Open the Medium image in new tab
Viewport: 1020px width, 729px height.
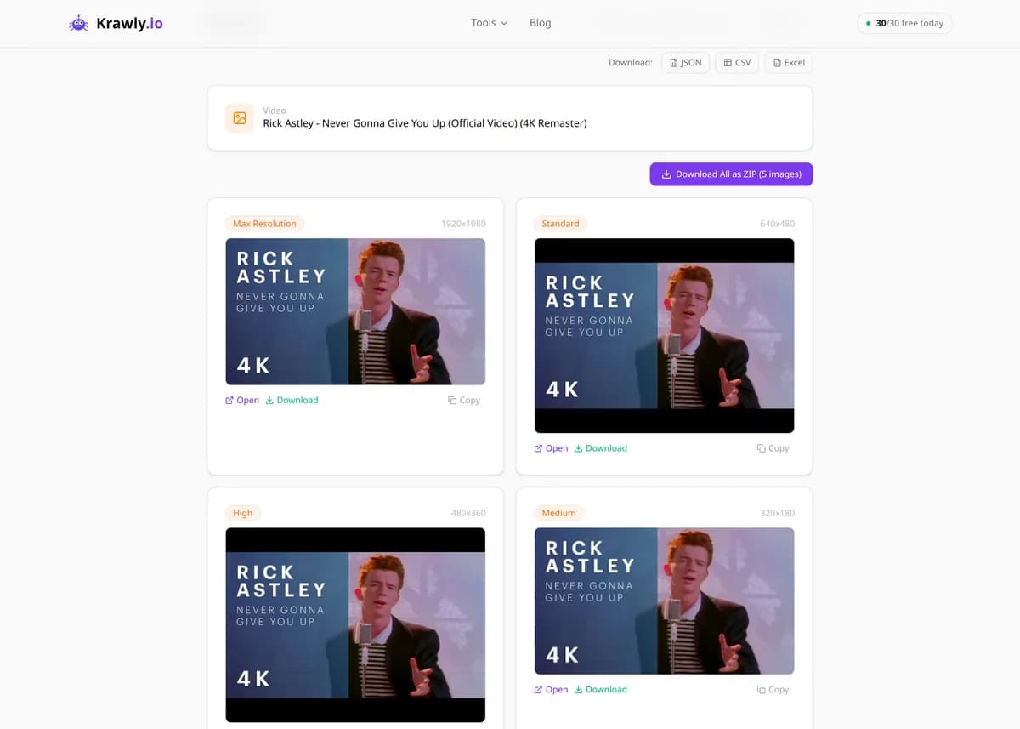[551, 690]
